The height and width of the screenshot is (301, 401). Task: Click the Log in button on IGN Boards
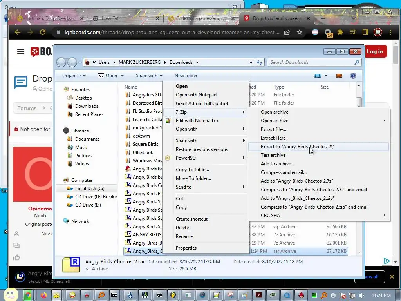[x=375, y=52]
